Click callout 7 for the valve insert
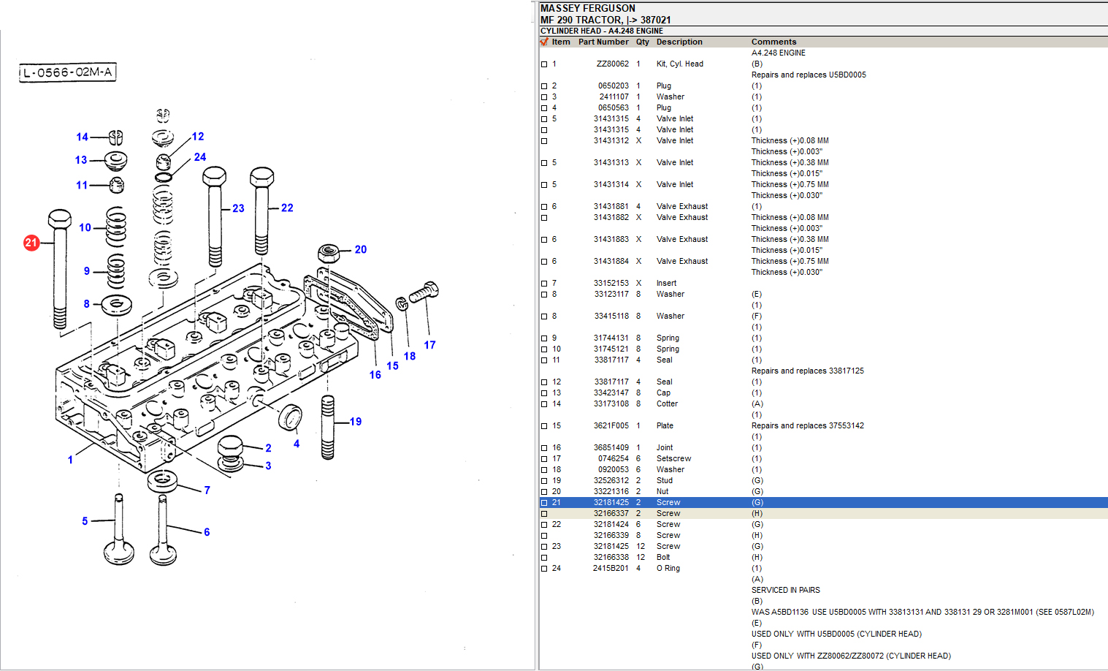 click(207, 490)
